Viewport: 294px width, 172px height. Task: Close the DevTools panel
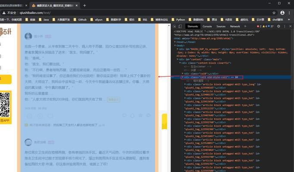[290, 26]
